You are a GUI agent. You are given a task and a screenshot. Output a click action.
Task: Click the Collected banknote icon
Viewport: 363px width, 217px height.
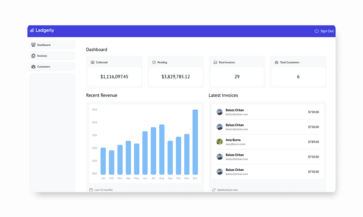coord(93,62)
